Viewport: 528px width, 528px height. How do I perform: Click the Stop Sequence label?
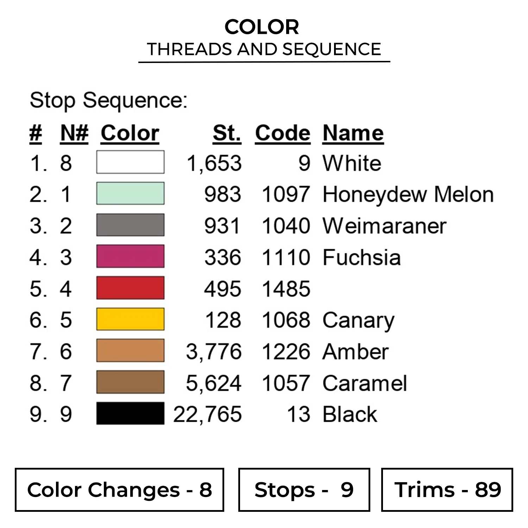[x=108, y=101]
